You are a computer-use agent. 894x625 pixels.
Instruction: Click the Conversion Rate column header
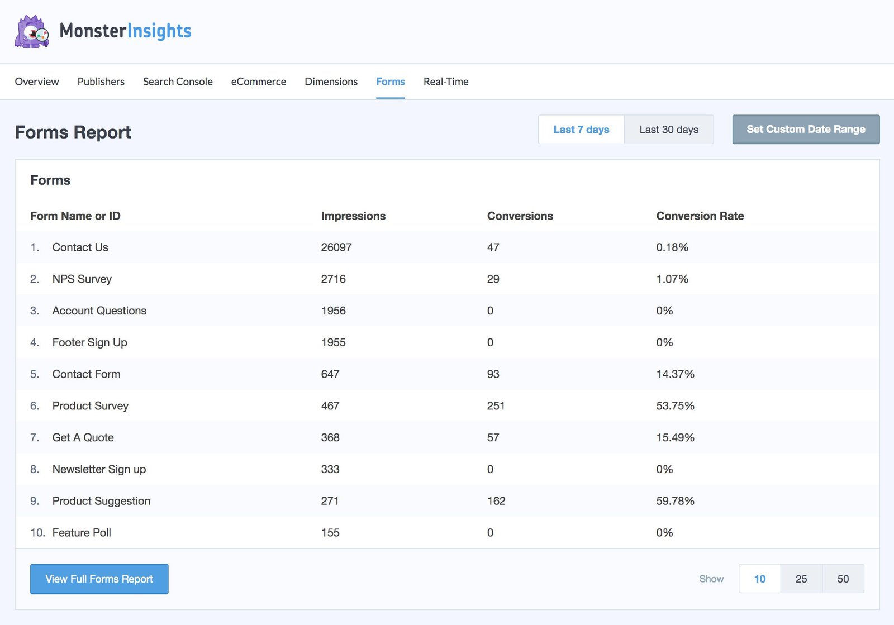700,216
